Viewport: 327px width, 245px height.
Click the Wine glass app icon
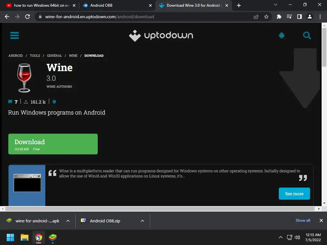(x=24, y=78)
